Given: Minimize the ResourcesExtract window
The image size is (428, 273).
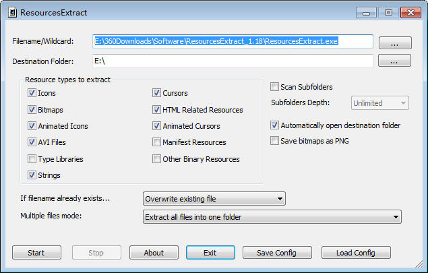Looking at the screenshot, I should pyautogui.click(x=366, y=13).
